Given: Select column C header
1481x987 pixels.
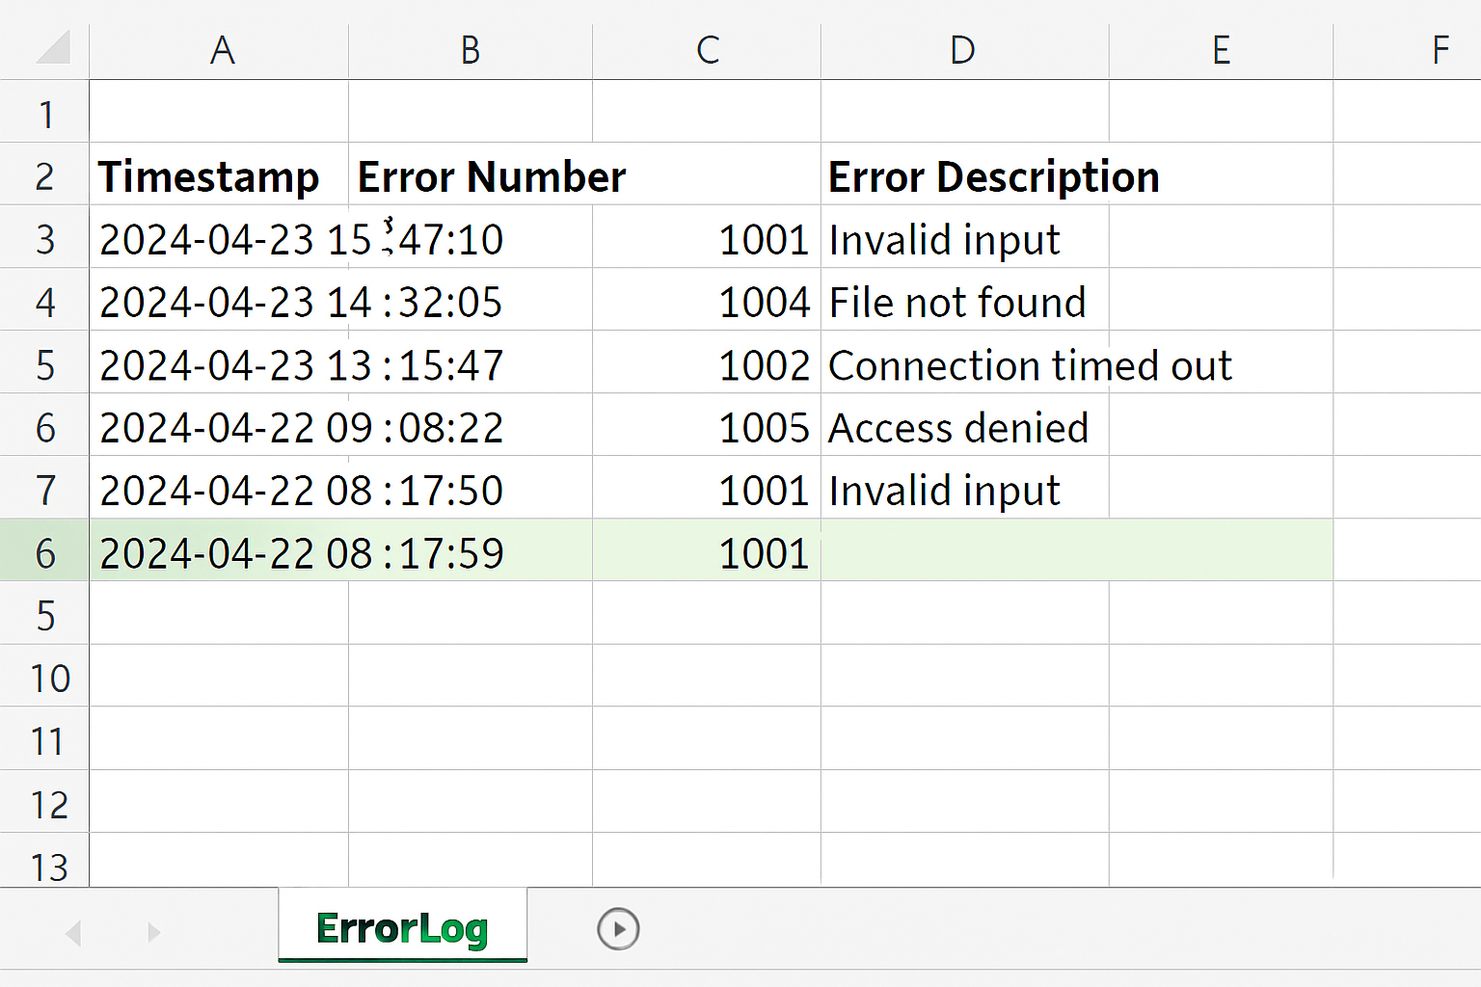Looking at the screenshot, I should [707, 50].
